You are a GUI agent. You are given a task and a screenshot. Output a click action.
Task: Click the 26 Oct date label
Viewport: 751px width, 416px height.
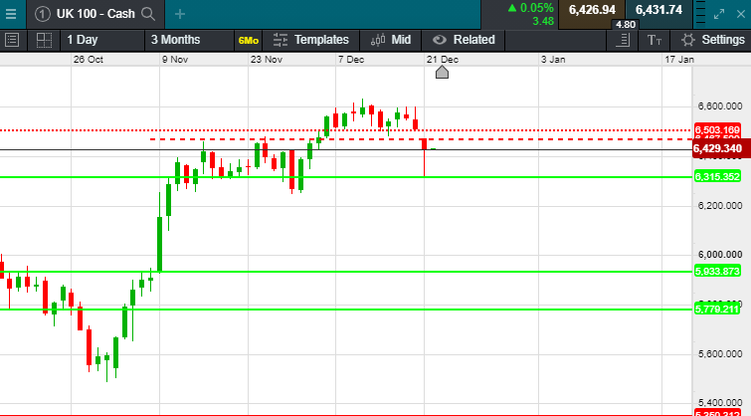89,60
